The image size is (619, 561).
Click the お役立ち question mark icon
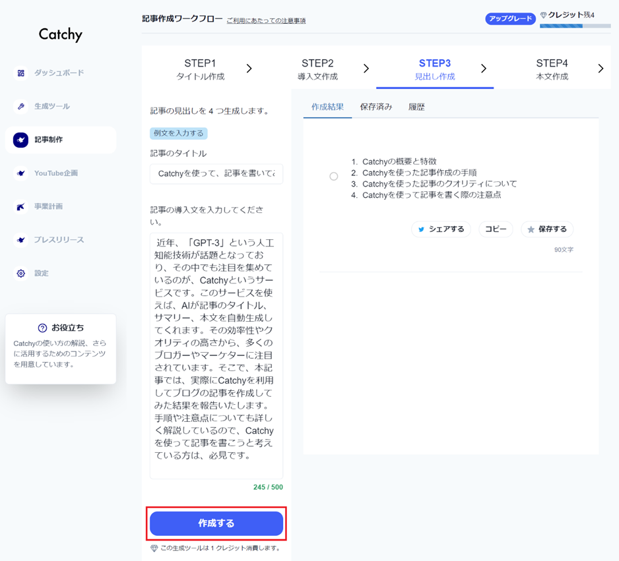pos(42,328)
